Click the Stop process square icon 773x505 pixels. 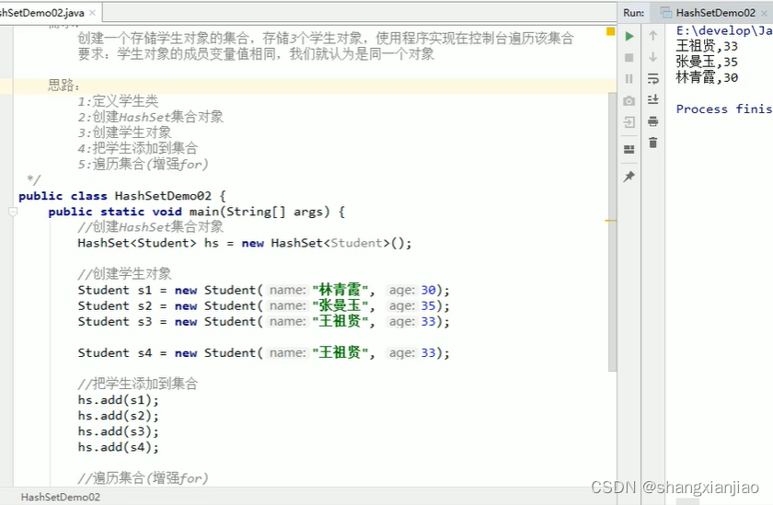coord(629,58)
